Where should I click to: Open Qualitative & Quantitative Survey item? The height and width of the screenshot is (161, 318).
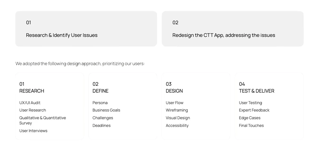(x=43, y=120)
